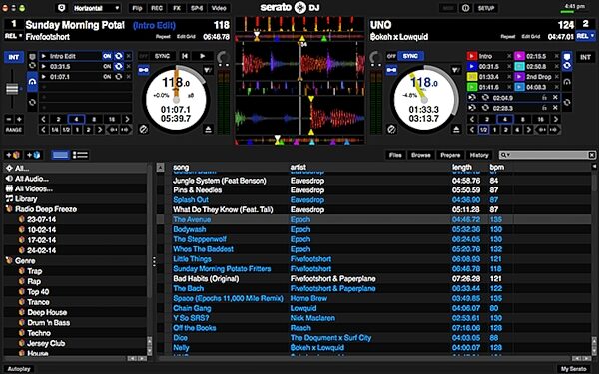This screenshot has width=599, height=374.
Task: Shift deck 2 auto-loop sizes right
Action: [555, 119]
